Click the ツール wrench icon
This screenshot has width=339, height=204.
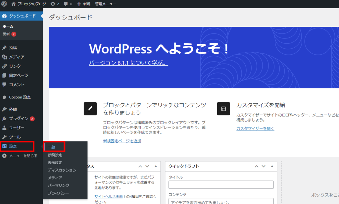point(4,137)
